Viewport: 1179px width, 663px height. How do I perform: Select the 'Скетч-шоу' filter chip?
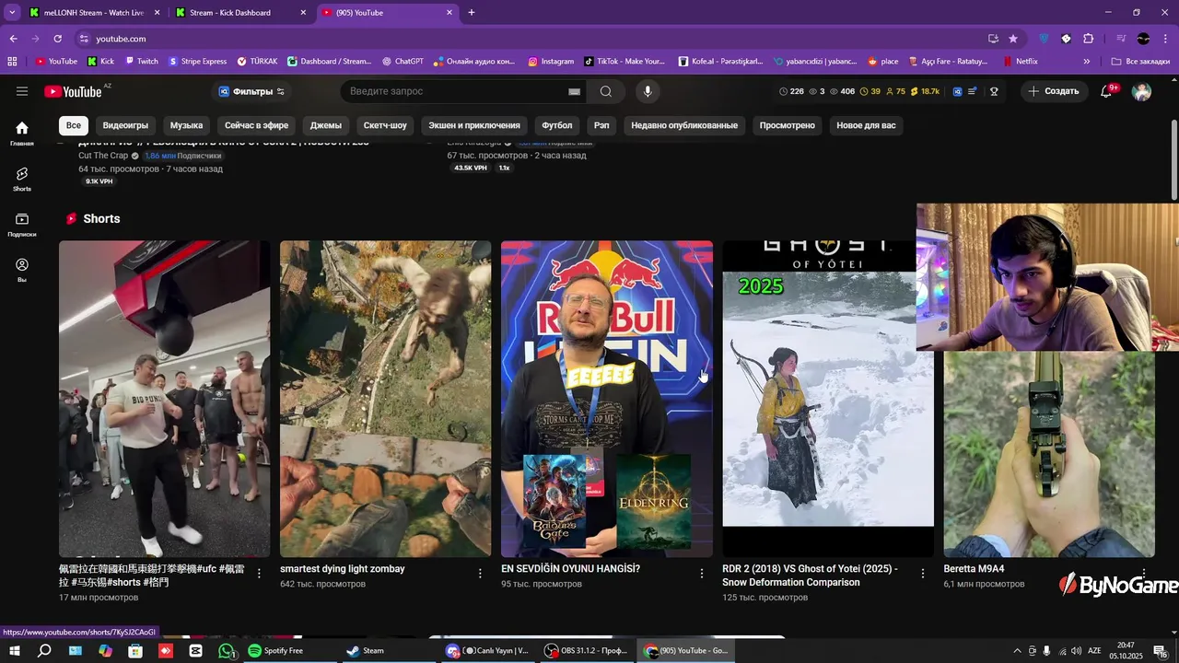click(x=385, y=125)
